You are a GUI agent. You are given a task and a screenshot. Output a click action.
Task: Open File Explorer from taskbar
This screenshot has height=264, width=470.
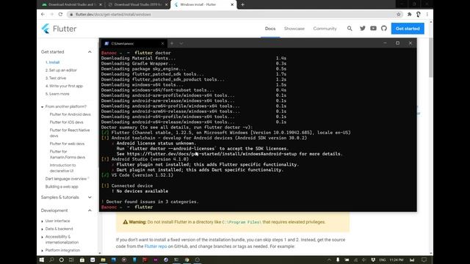[103, 260]
